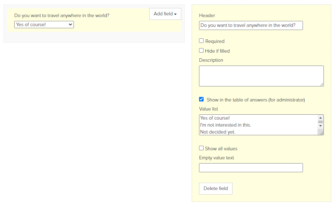Click inside the Description textarea
The width and height of the screenshot is (335, 205).
(261, 76)
